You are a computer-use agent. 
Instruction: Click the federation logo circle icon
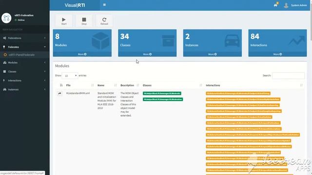[x=6, y=18]
